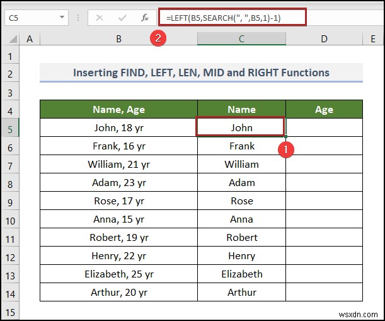The image size is (385, 321).
Task: Open the Name Box dropdown arrow
Action: 62,17
